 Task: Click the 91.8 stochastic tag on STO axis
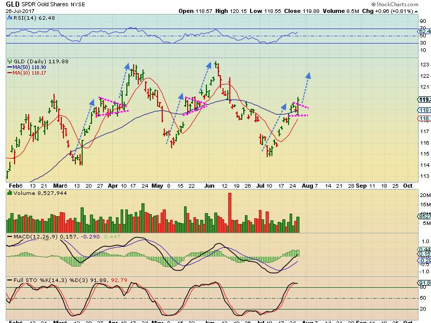[x=424, y=283]
